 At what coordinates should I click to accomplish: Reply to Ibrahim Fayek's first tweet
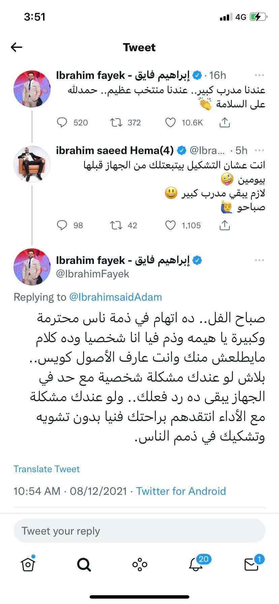pyautogui.click(x=62, y=122)
